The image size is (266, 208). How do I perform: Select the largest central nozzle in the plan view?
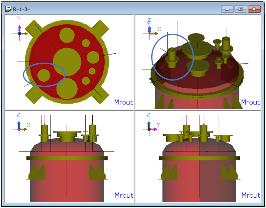pyautogui.click(x=67, y=62)
